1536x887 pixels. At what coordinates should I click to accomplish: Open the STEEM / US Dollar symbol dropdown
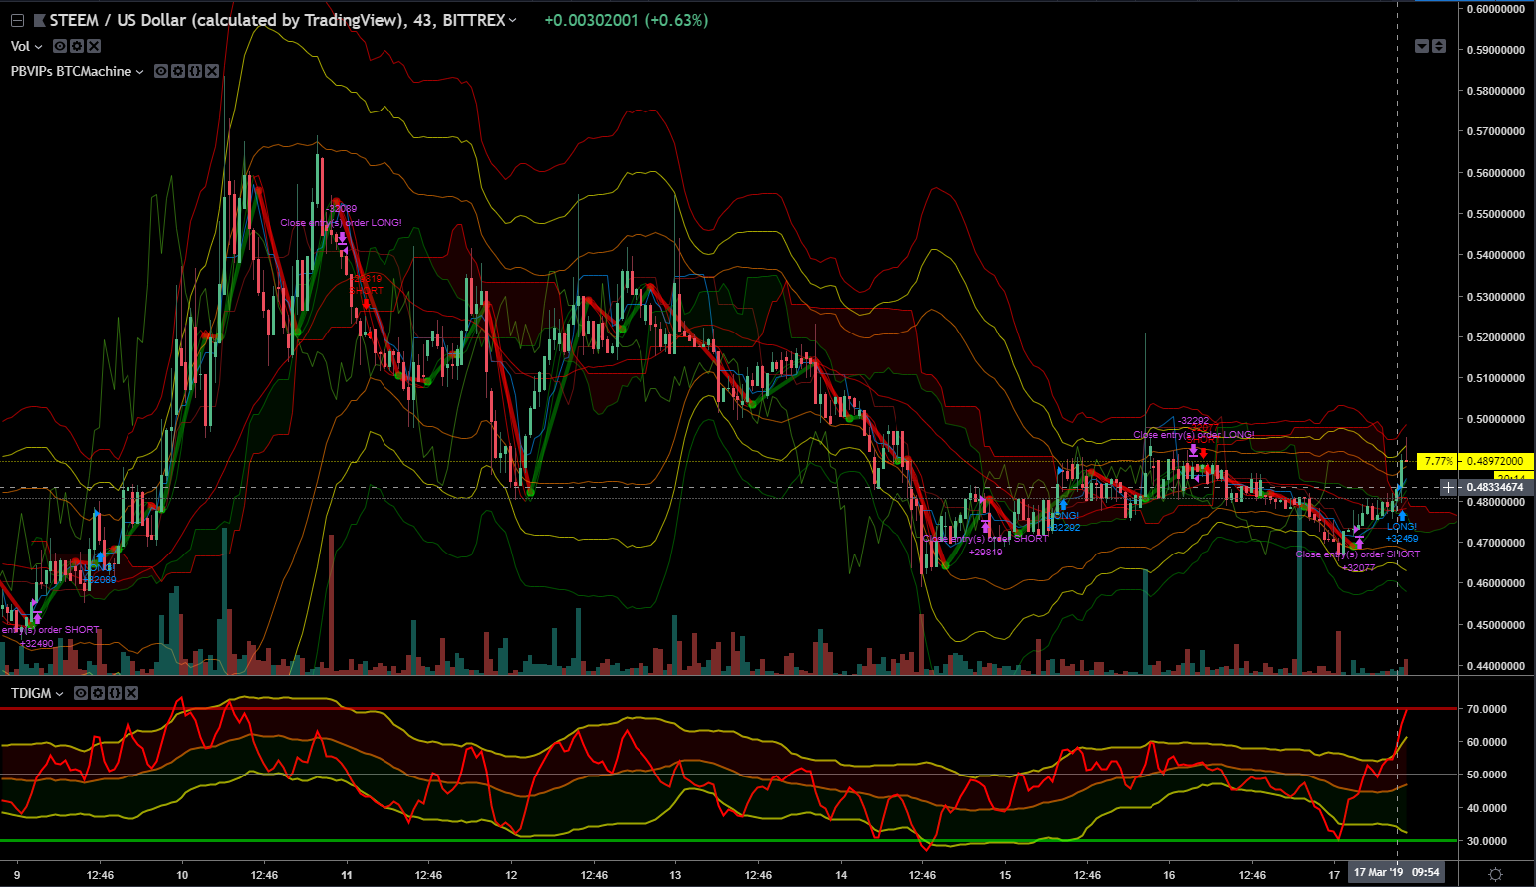tap(513, 20)
